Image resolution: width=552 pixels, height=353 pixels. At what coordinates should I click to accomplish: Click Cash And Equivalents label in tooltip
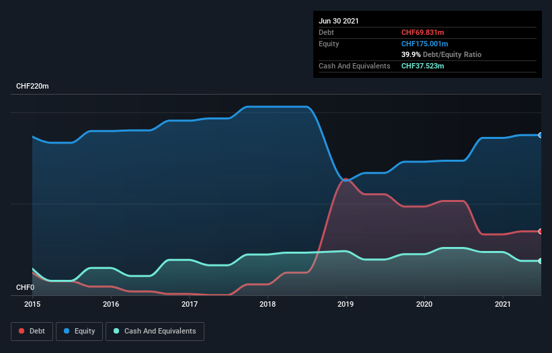coord(354,66)
